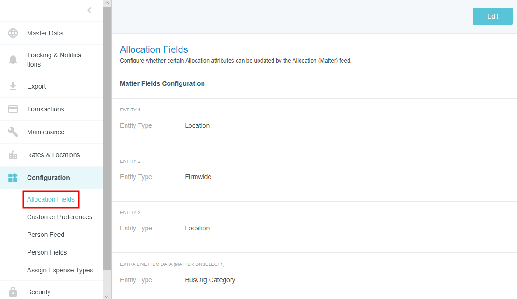Screen dimensions: 517x299
Task: Click the globe icon beside Master Data
Action: (x=13, y=33)
